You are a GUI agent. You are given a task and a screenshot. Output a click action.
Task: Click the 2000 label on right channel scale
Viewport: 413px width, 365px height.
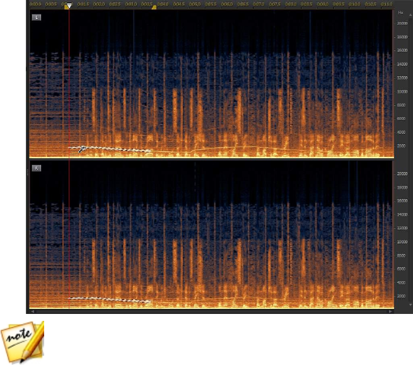point(401,296)
